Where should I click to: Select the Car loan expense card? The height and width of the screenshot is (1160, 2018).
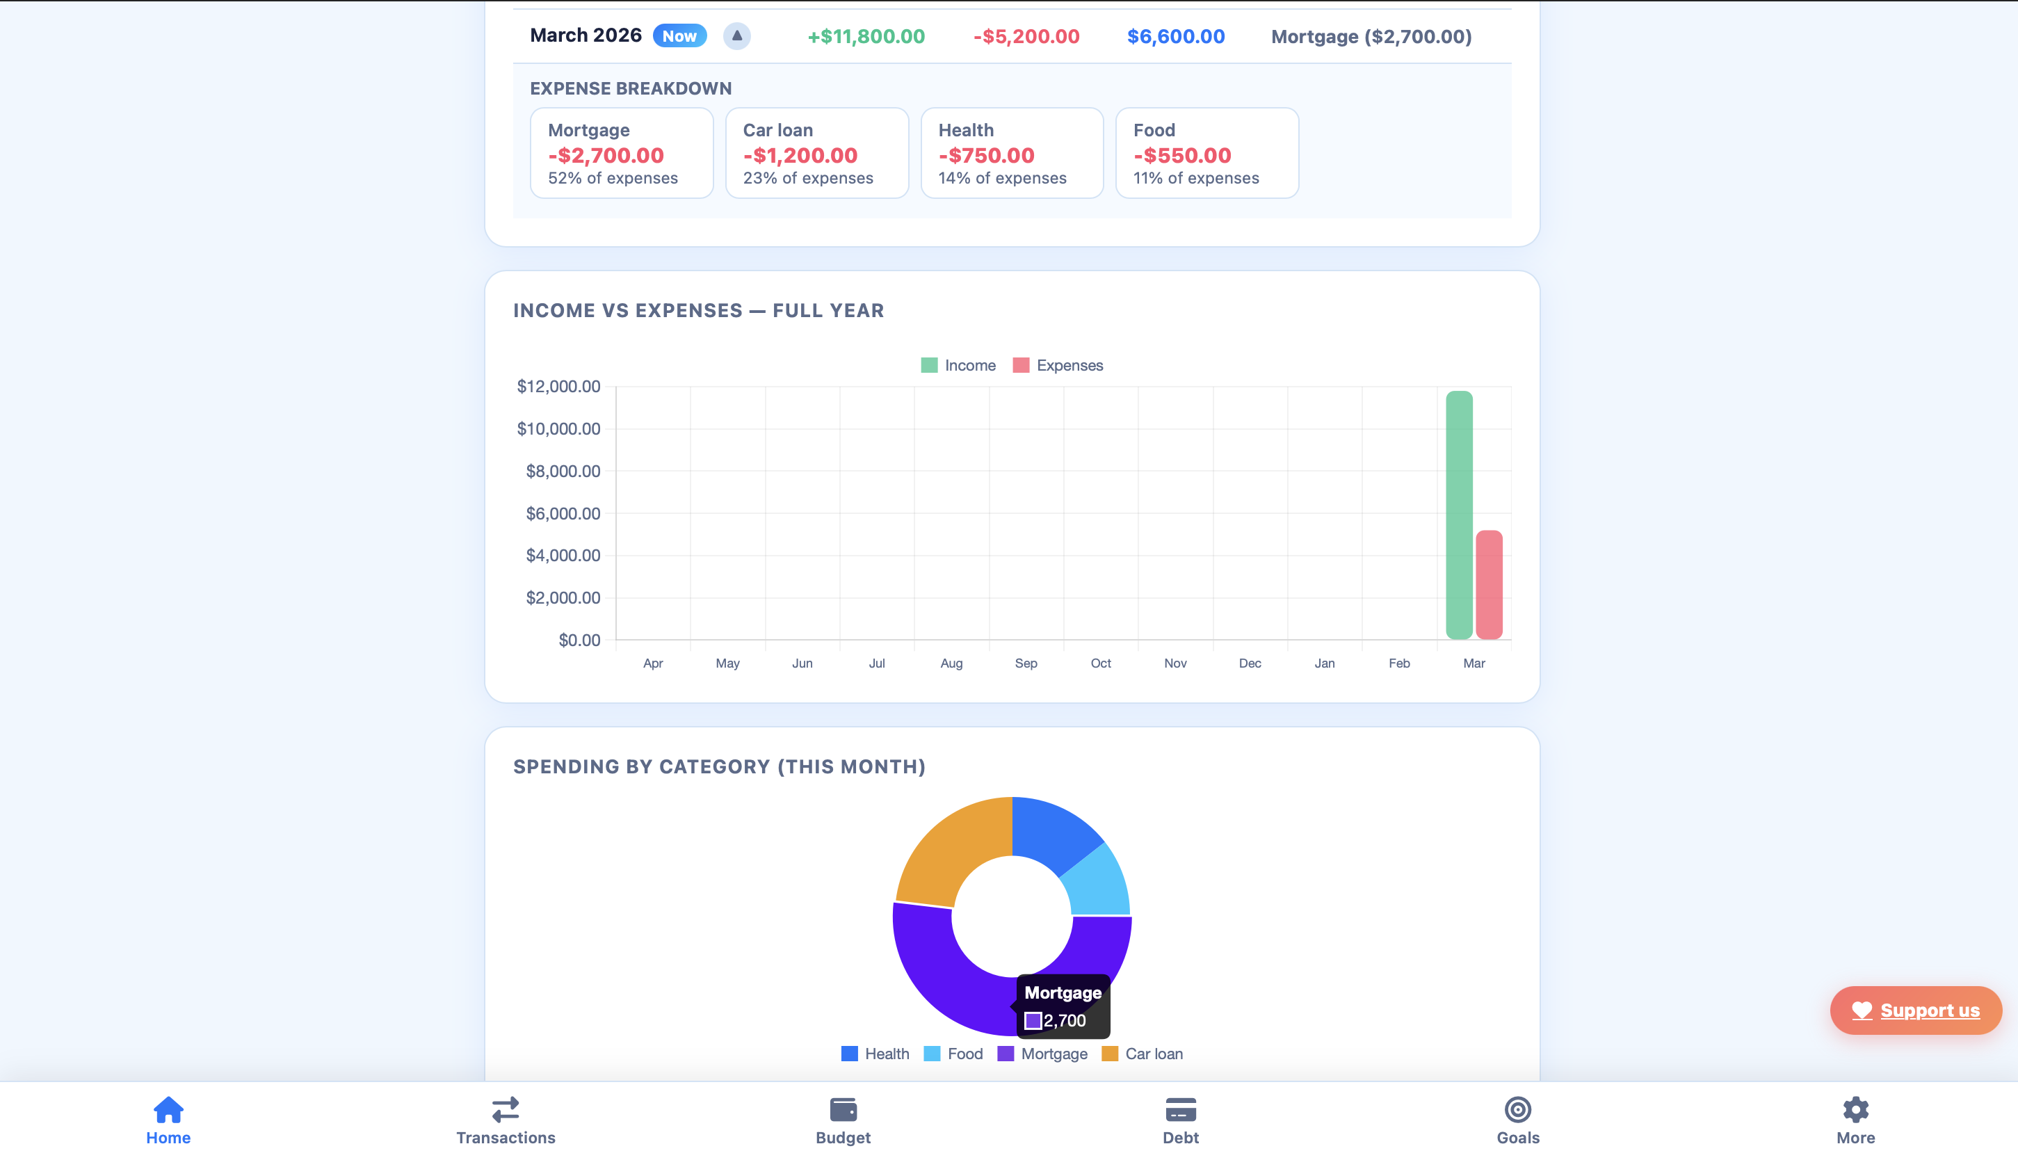pyautogui.click(x=816, y=153)
